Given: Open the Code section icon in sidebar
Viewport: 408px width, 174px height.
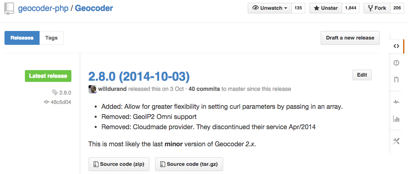Looking at the screenshot, I should click(396, 46).
